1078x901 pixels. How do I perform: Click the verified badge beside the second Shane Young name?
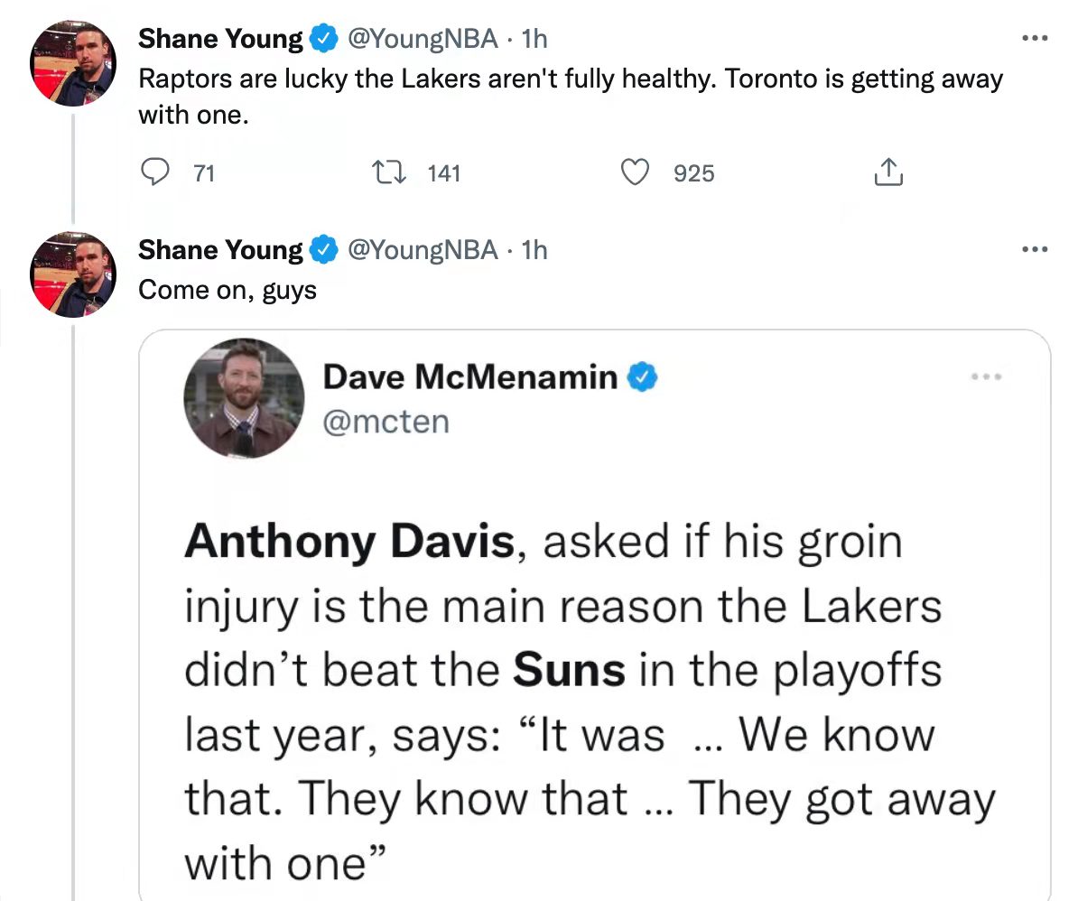coord(324,249)
